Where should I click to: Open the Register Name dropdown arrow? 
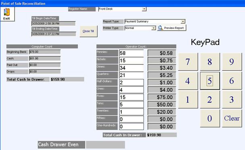[144, 9]
